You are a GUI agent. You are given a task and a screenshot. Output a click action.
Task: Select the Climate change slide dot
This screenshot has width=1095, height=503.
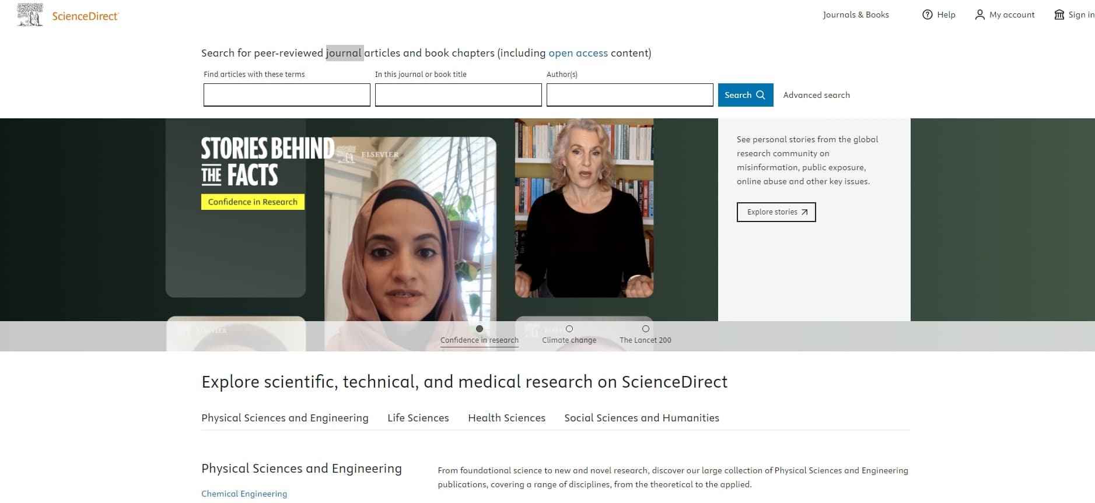coord(569,329)
